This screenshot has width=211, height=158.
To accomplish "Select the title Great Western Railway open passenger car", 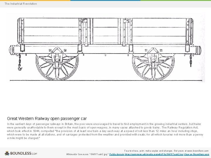I will pyautogui.click(x=47, y=118).
